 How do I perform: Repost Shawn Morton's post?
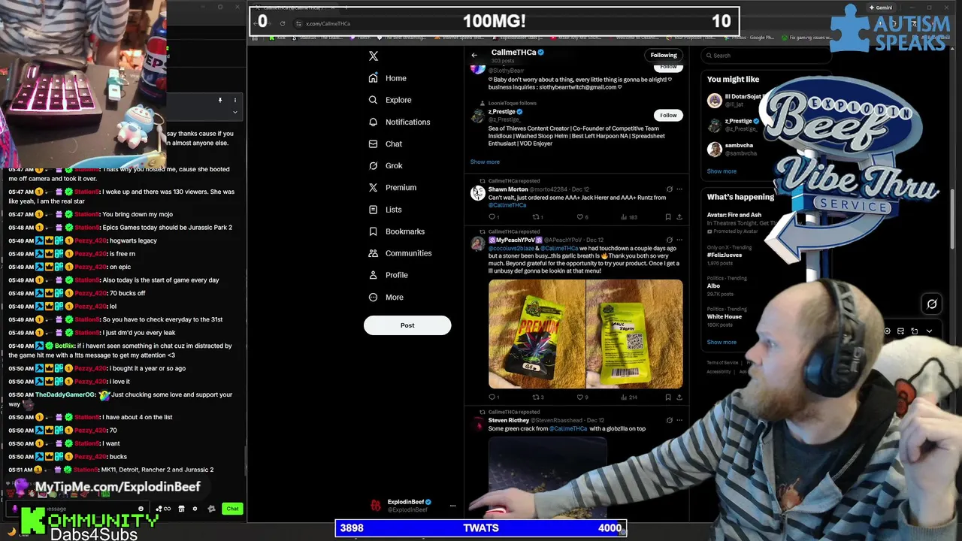(x=536, y=217)
